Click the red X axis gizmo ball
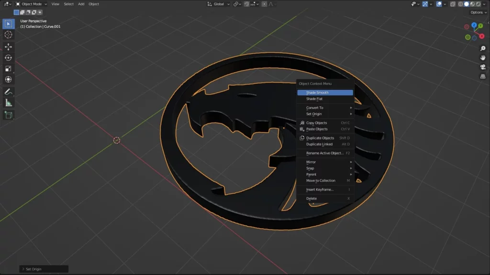 pyautogui.click(x=482, y=36)
